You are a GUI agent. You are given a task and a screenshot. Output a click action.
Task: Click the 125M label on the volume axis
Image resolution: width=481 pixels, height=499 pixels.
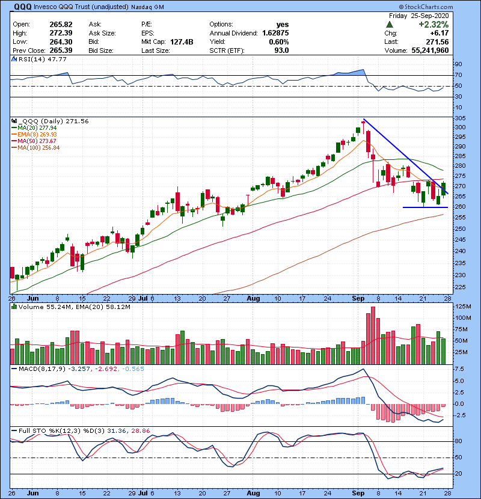point(463,307)
